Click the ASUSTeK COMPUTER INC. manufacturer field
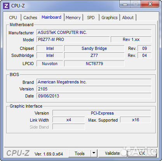This screenshot has height=161, width=162. coord(94,32)
